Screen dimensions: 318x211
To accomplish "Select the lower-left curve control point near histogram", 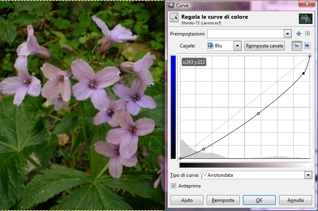I will point(204,149).
